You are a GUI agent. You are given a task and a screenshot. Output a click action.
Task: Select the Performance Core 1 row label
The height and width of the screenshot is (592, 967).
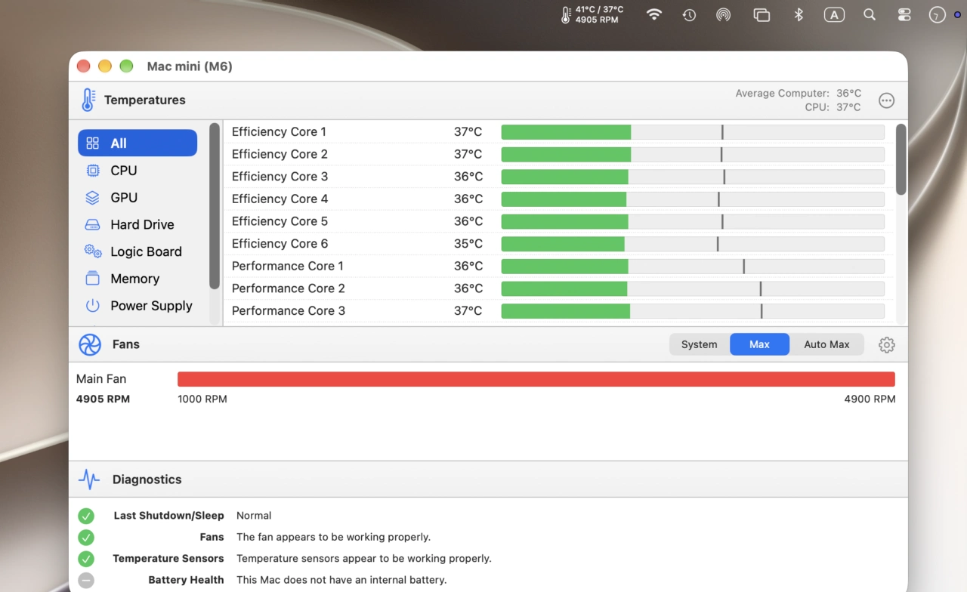288,266
